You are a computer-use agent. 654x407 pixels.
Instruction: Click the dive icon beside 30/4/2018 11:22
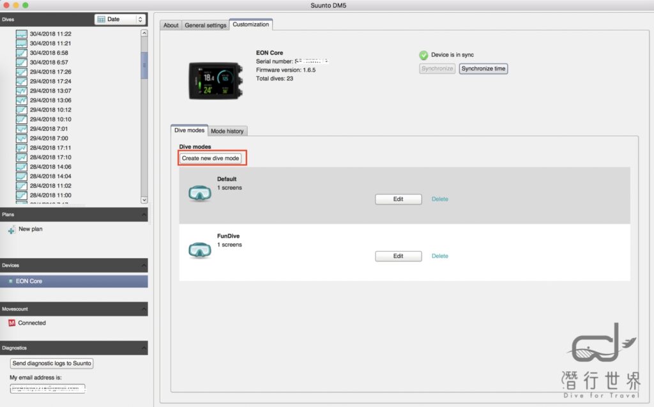click(x=21, y=34)
